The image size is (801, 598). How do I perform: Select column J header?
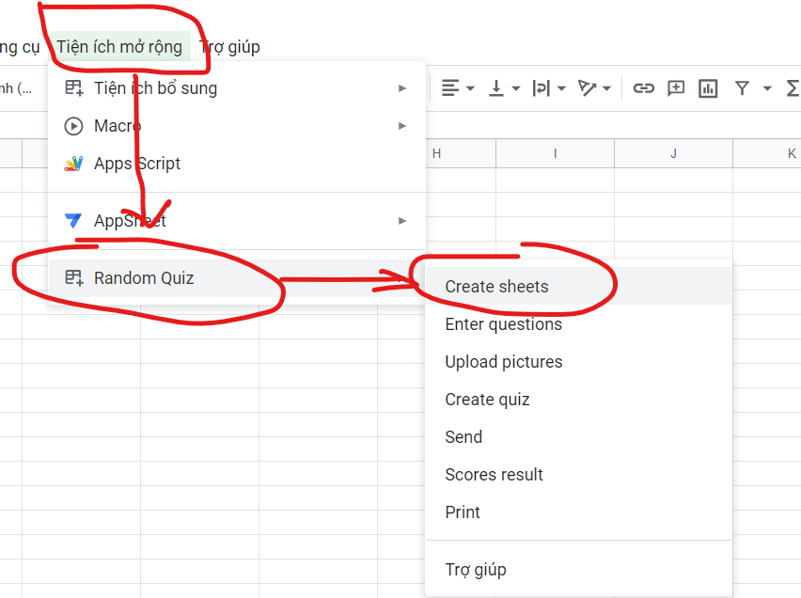click(674, 154)
